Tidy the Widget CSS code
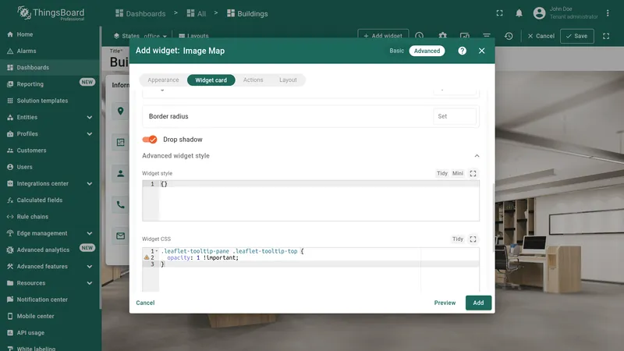Screen dimensions: 624x351 click(x=458, y=239)
